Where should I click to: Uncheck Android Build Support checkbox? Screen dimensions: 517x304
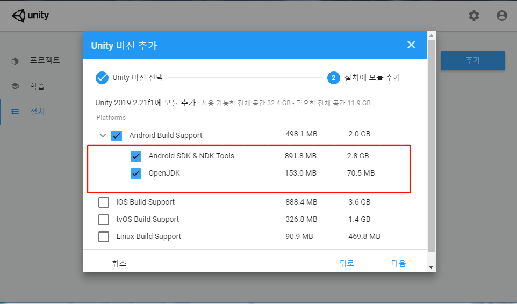pyautogui.click(x=117, y=136)
